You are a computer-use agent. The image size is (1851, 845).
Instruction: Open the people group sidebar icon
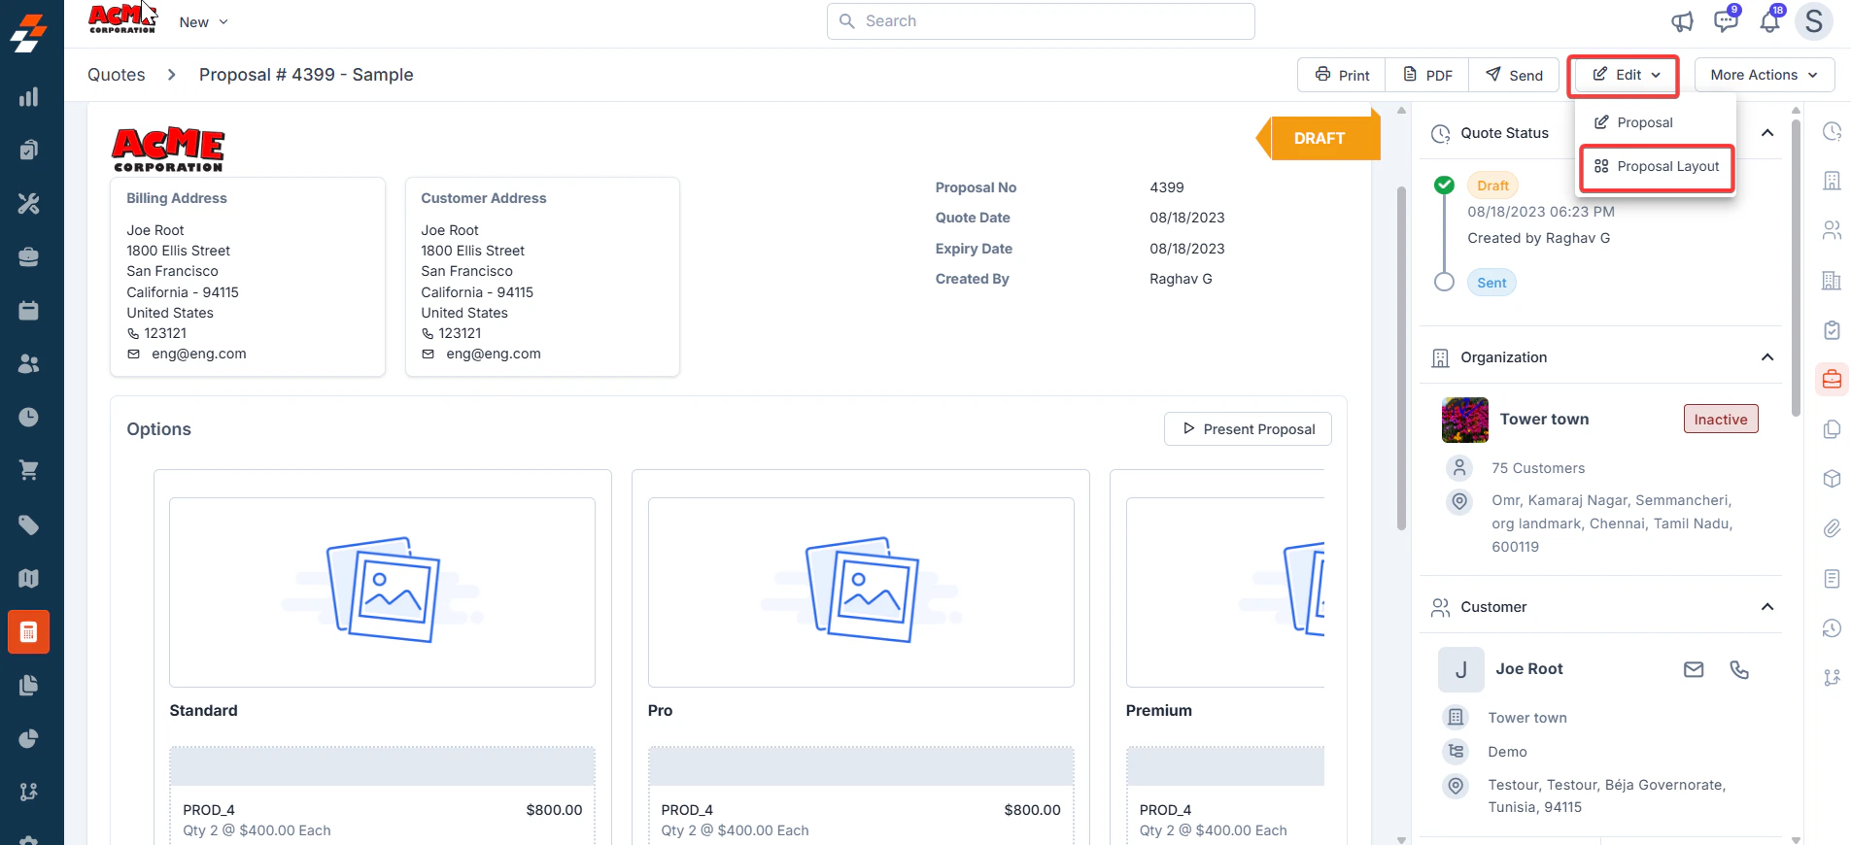point(29,363)
